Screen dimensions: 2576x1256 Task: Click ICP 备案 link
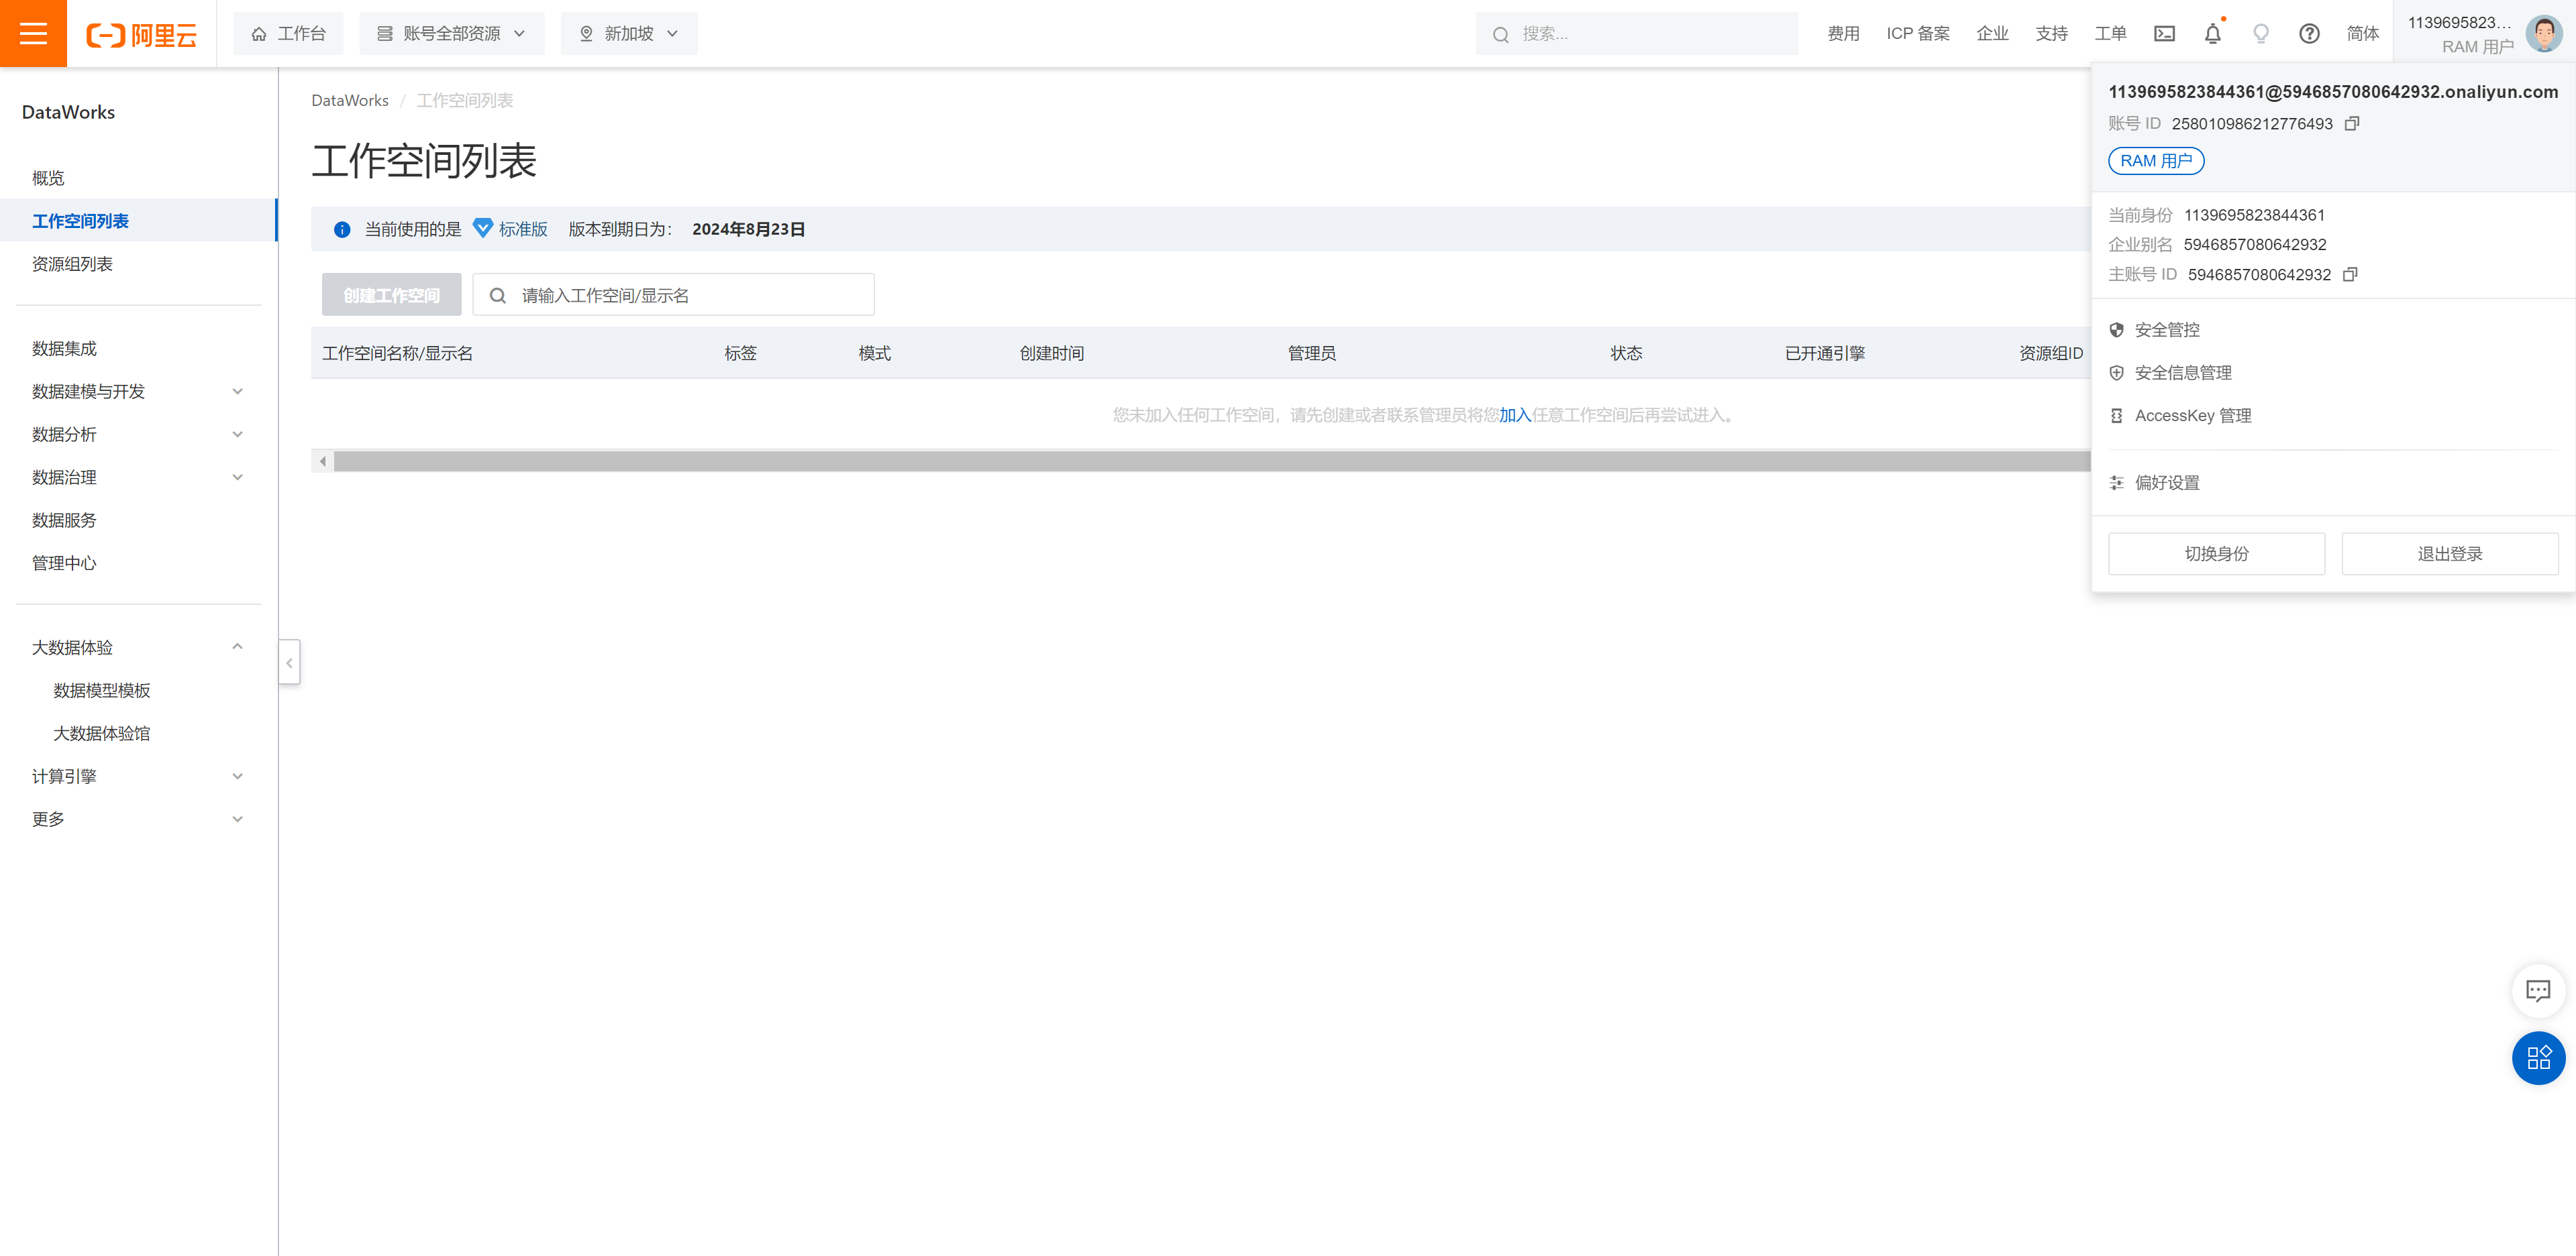(x=1918, y=34)
